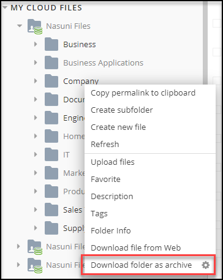This screenshot has width=223, height=280.
Task: Choose Download folder as archive
Action: [x=141, y=265]
